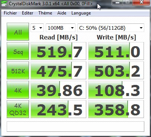The height and width of the screenshot is (137, 151).
Task: Click the Seq read result 519.7
Action: tap(58, 51)
